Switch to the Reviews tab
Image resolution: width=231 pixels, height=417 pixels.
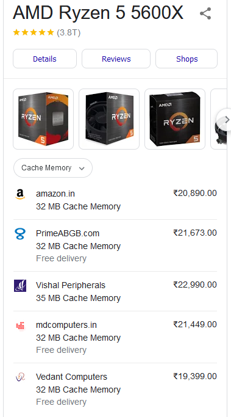tap(116, 59)
